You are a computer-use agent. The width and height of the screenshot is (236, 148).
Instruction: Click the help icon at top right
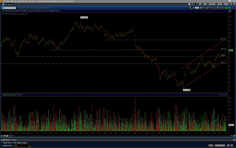(234, 4)
